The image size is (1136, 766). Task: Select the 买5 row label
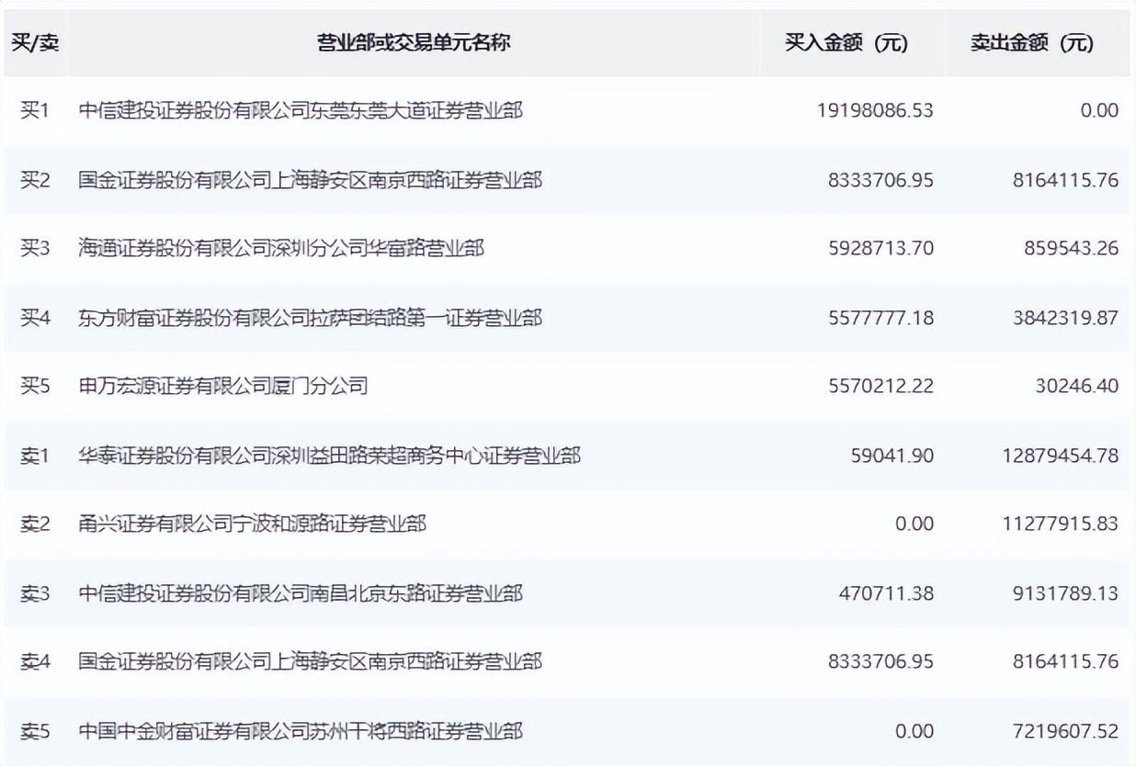coord(35,386)
